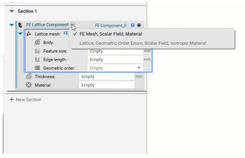Click the Lattice mesh triangle icon

click(x=29, y=34)
